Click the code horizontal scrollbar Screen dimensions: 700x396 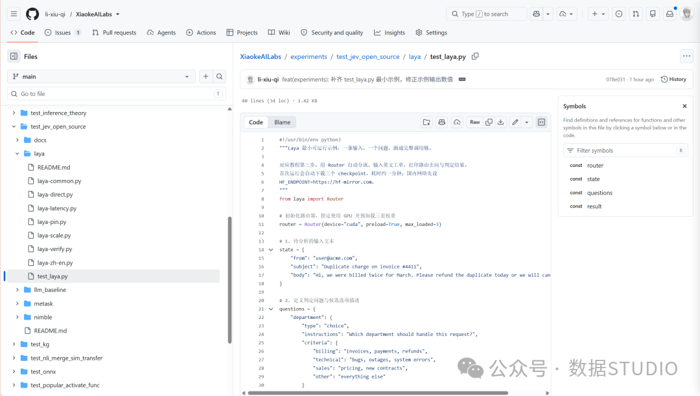point(378,393)
